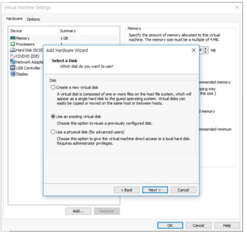The width and height of the screenshot is (247, 236).
Task: Close the Virtual Machine Settings window
Action: coord(237,8)
